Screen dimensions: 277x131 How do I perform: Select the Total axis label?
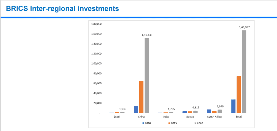239,117
